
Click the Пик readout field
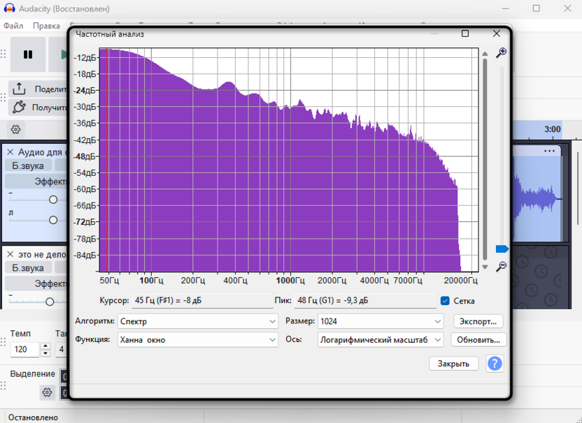coord(365,300)
